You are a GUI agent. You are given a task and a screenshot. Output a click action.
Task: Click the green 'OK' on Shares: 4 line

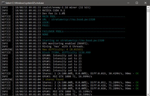137,89
